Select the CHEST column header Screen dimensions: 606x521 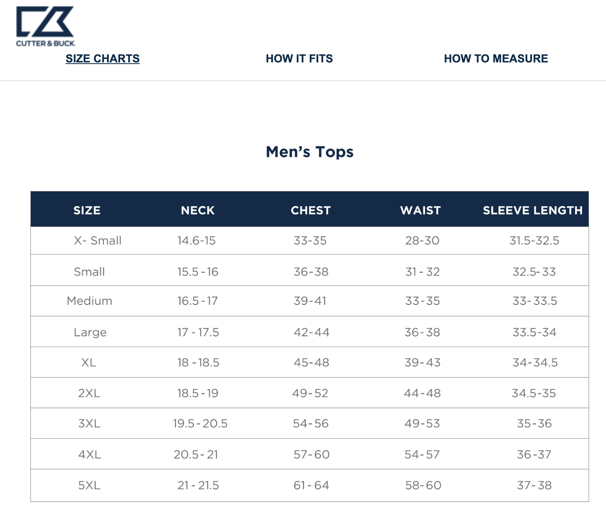pos(311,210)
